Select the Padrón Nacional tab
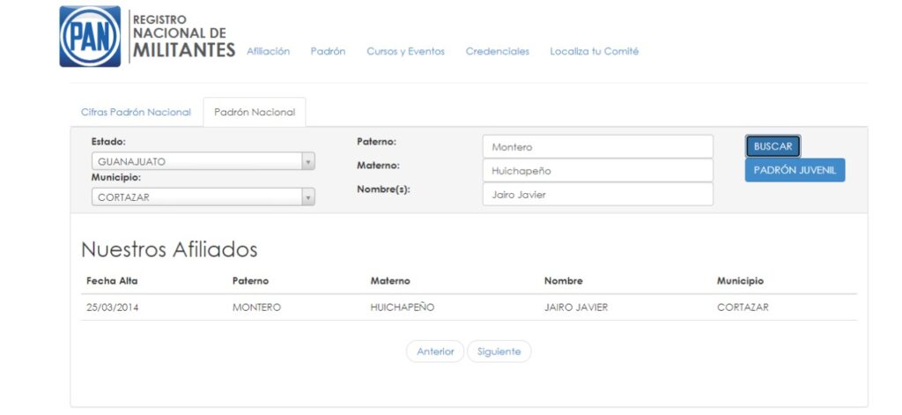The height and width of the screenshot is (415, 902). tap(255, 112)
